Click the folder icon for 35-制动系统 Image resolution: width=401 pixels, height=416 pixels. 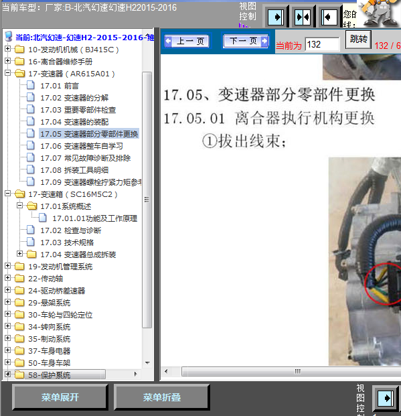coord(19,339)
